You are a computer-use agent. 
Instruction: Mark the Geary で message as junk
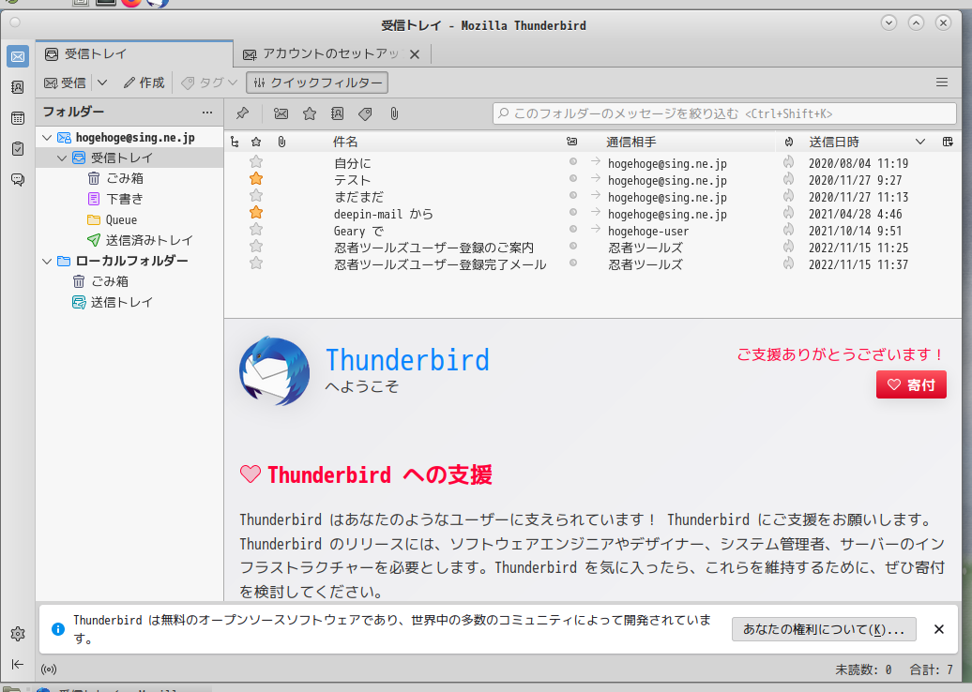tap(788, 230)
